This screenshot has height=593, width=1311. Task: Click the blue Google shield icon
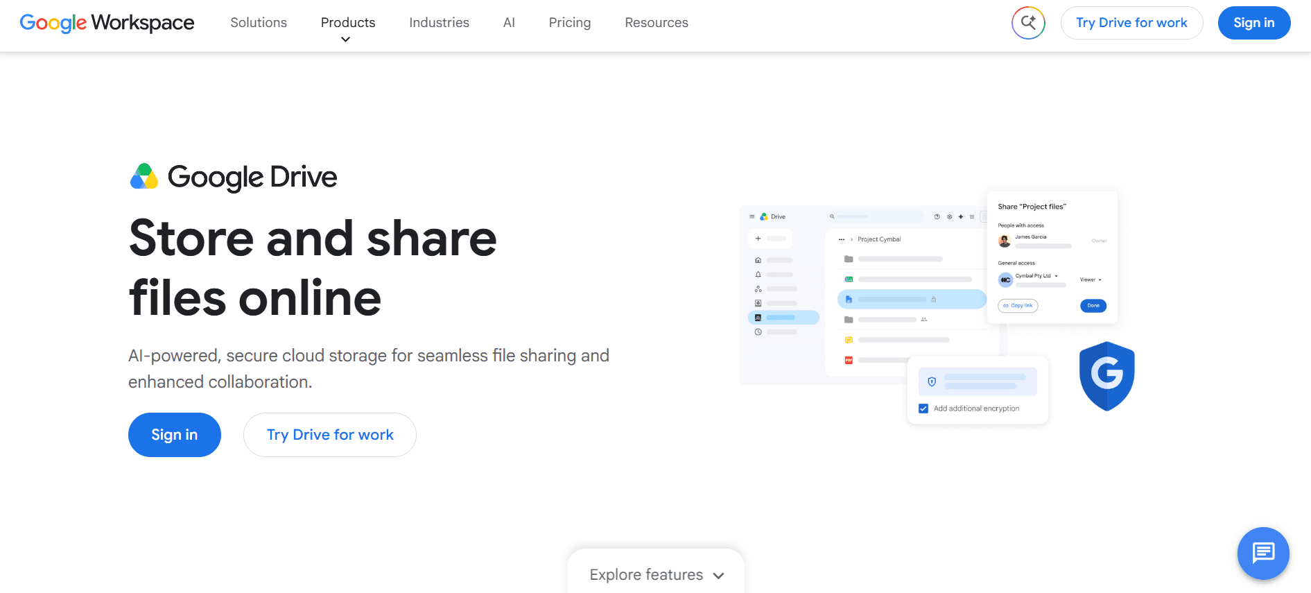point(1106,376)
